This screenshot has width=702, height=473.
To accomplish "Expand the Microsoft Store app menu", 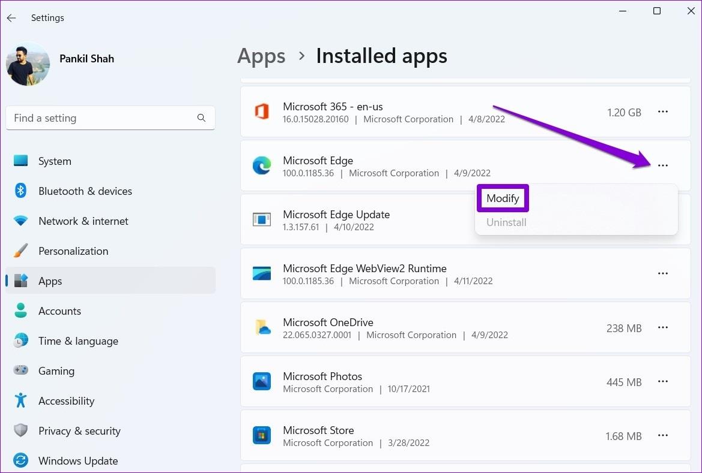I will [x=663, y=435].
